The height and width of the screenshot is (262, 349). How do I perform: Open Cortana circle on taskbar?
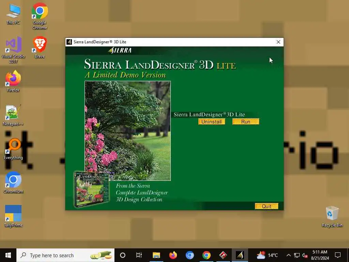click(x=123, y=255)
